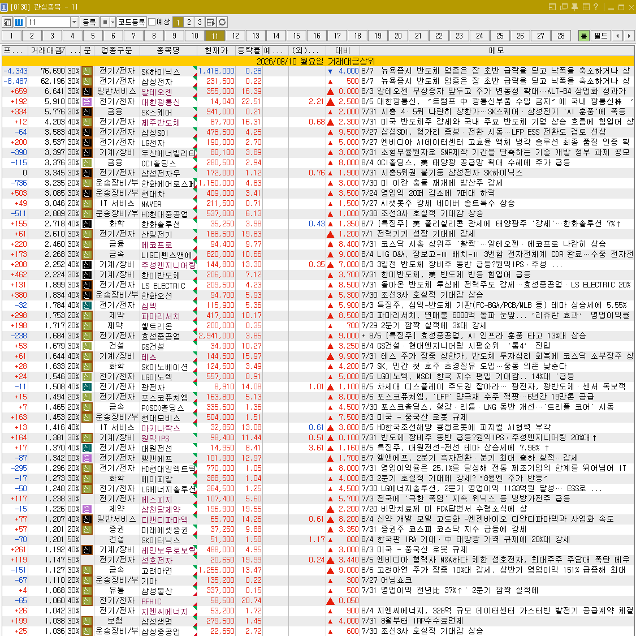Enable the 예상 checkbox
This screenshot has width=636, height=636.
click(x=152, y=22)
